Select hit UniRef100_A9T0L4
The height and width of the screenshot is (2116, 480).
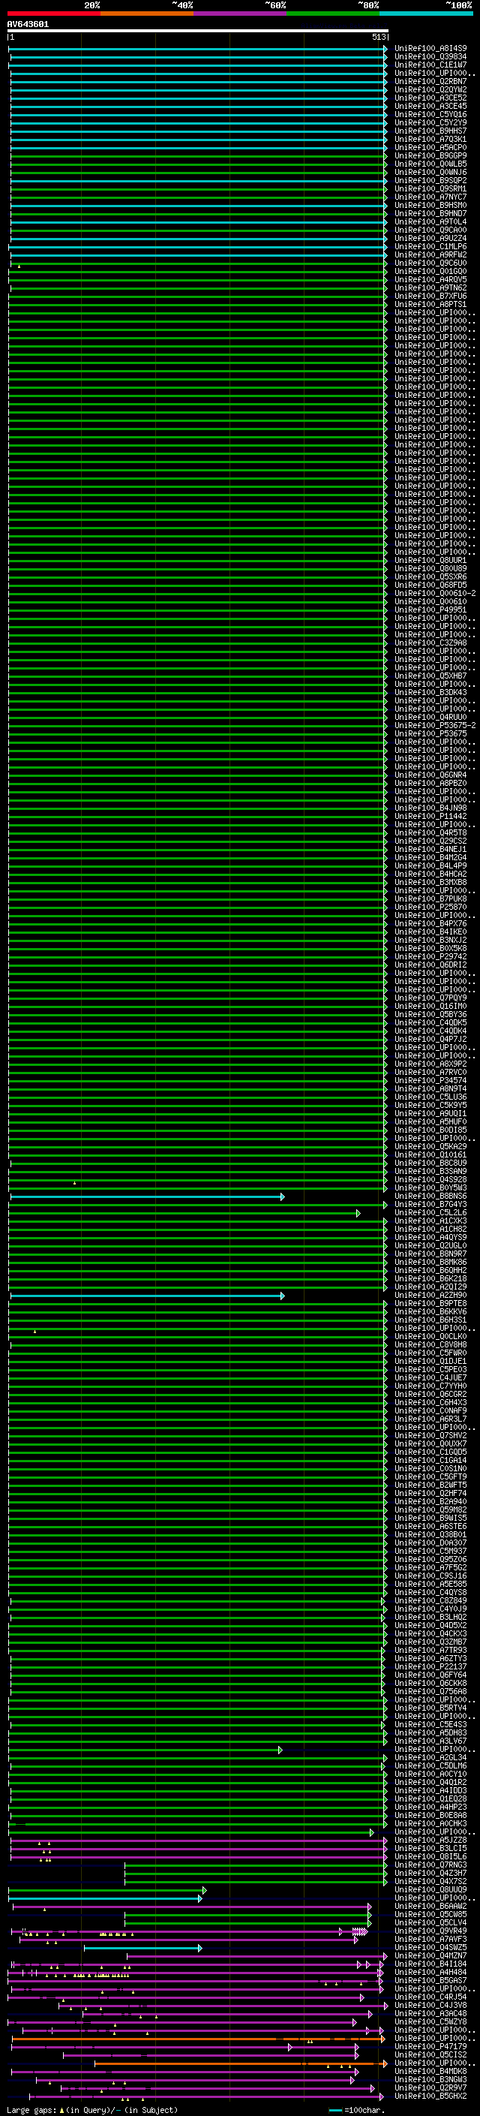click(430, 221)
